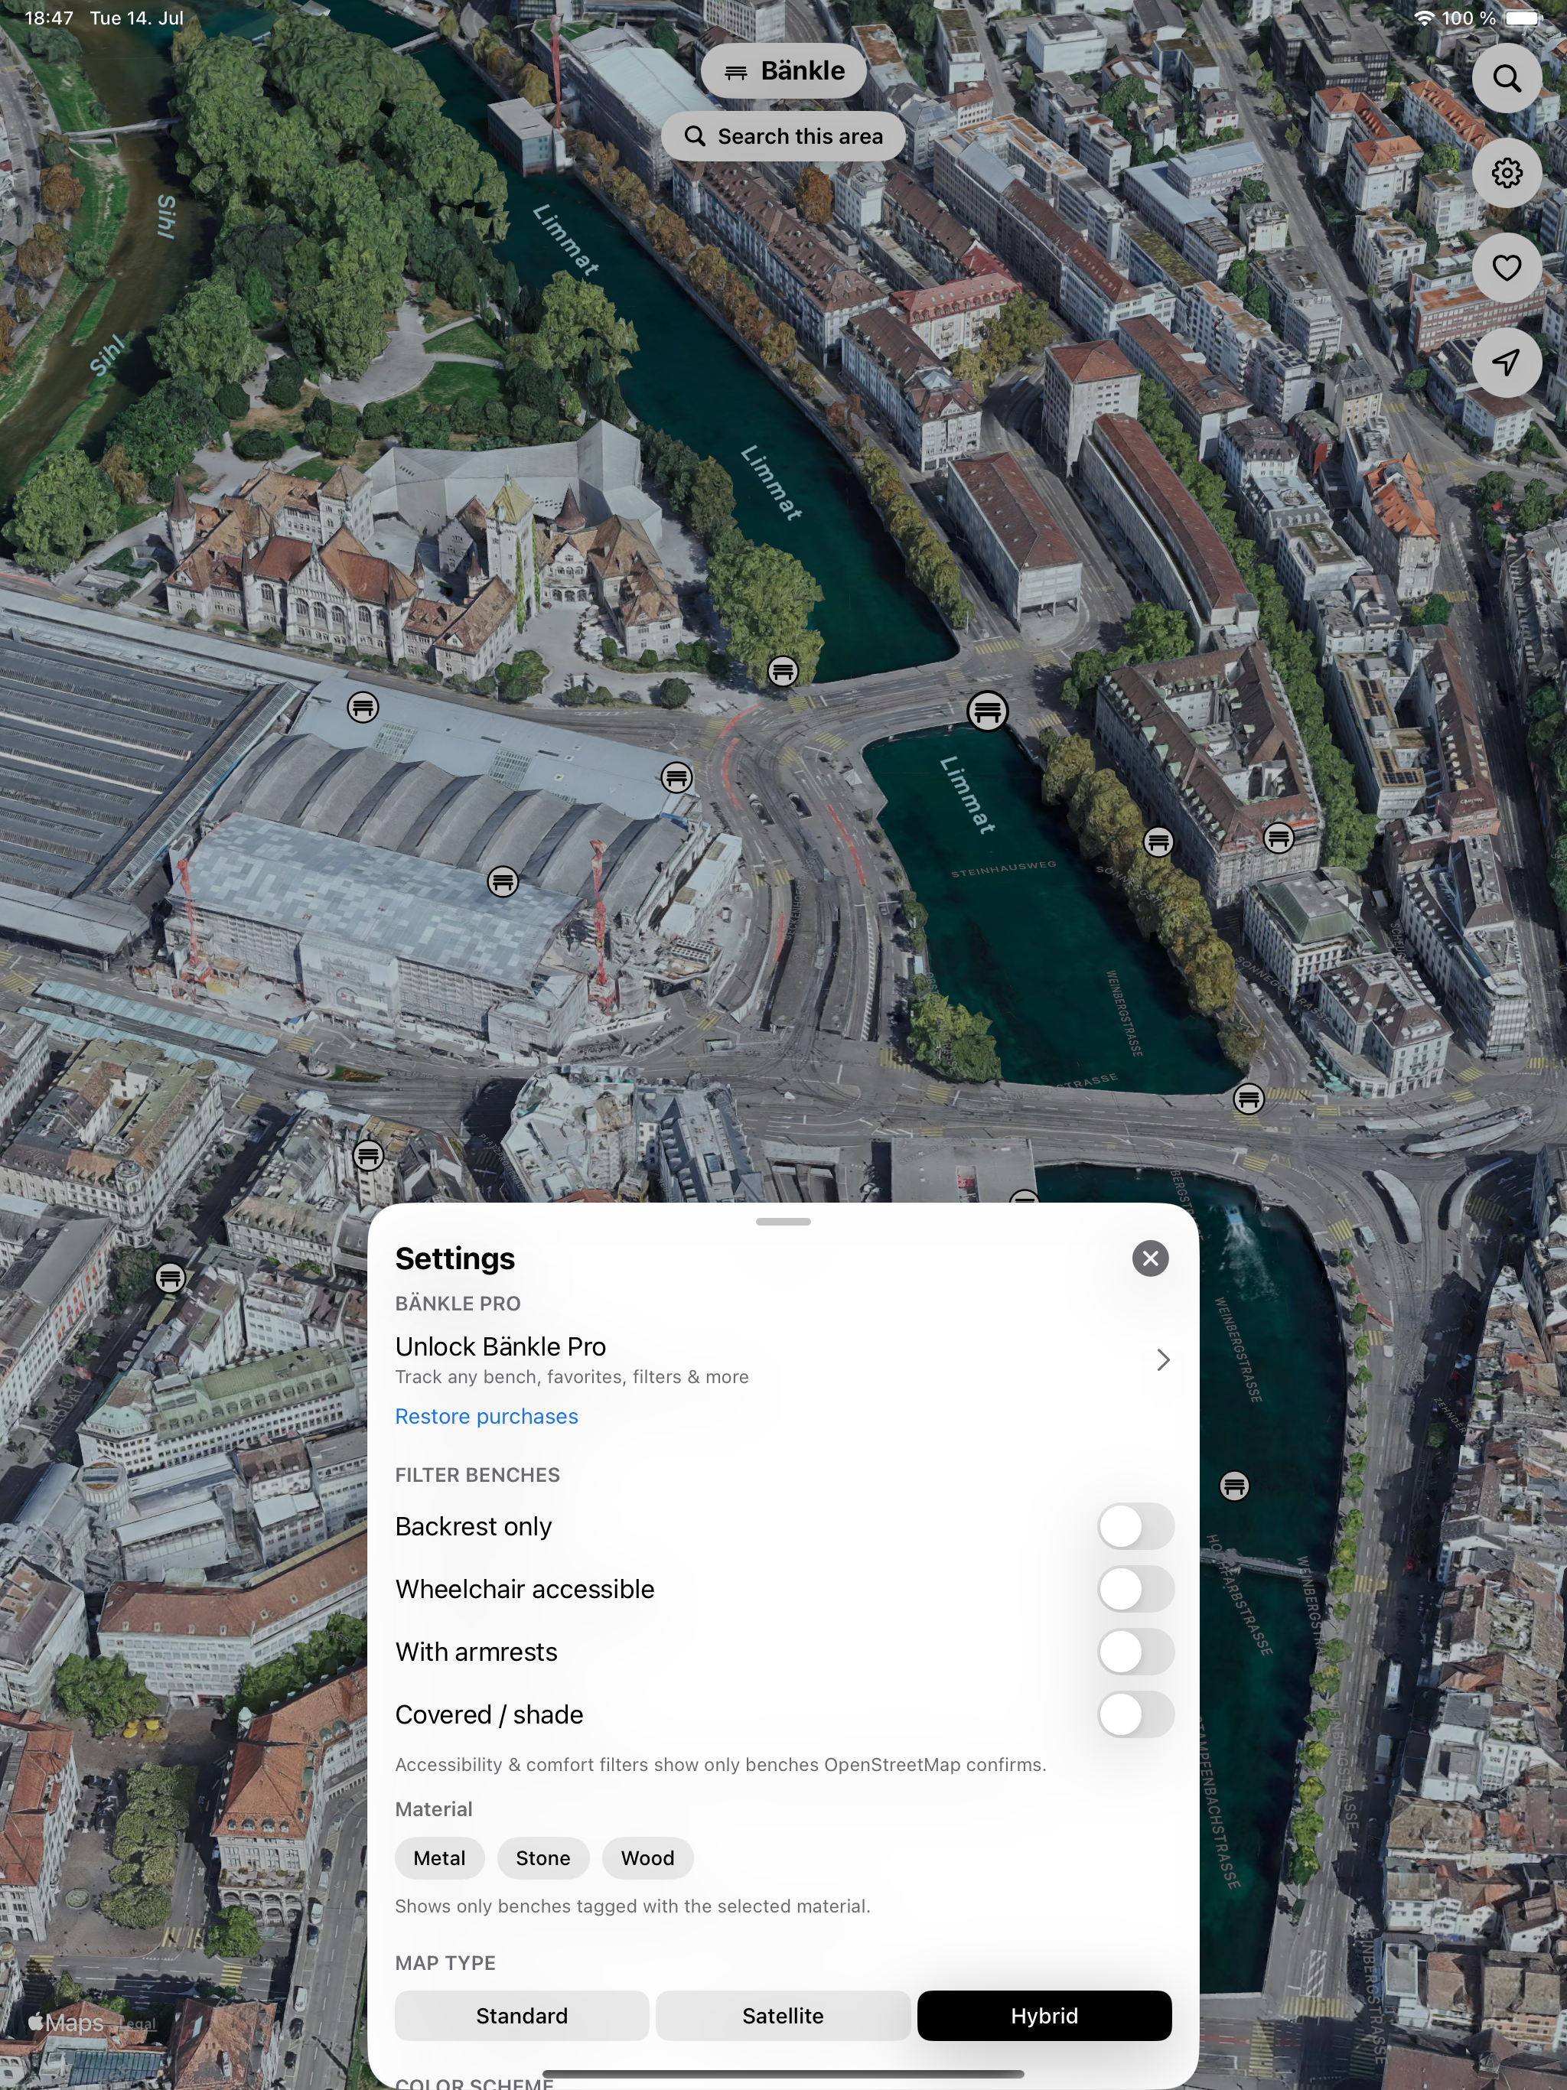Open Apple Maps Legal link
The image size is (1567, 2090).
[138, 2024]
